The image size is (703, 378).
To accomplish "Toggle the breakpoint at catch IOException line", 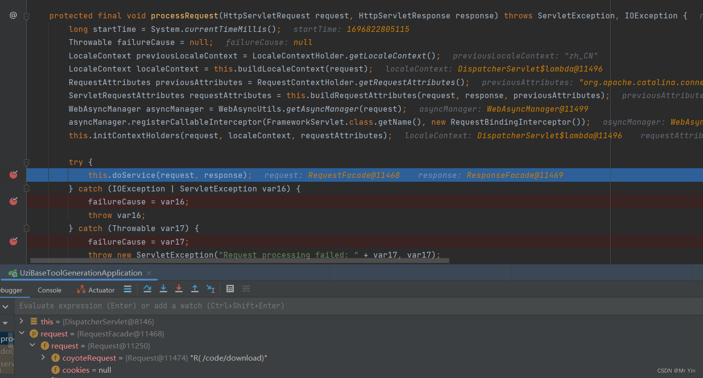I will point(13,201).
